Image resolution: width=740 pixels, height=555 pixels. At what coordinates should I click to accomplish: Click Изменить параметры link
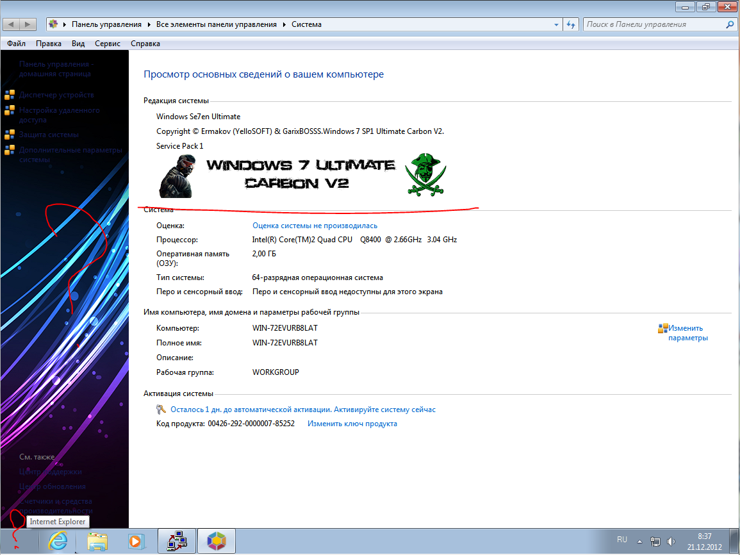687,333
